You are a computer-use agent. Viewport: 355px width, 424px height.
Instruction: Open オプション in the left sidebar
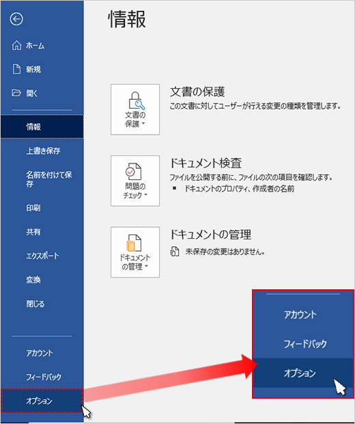[x=42, y=401]
